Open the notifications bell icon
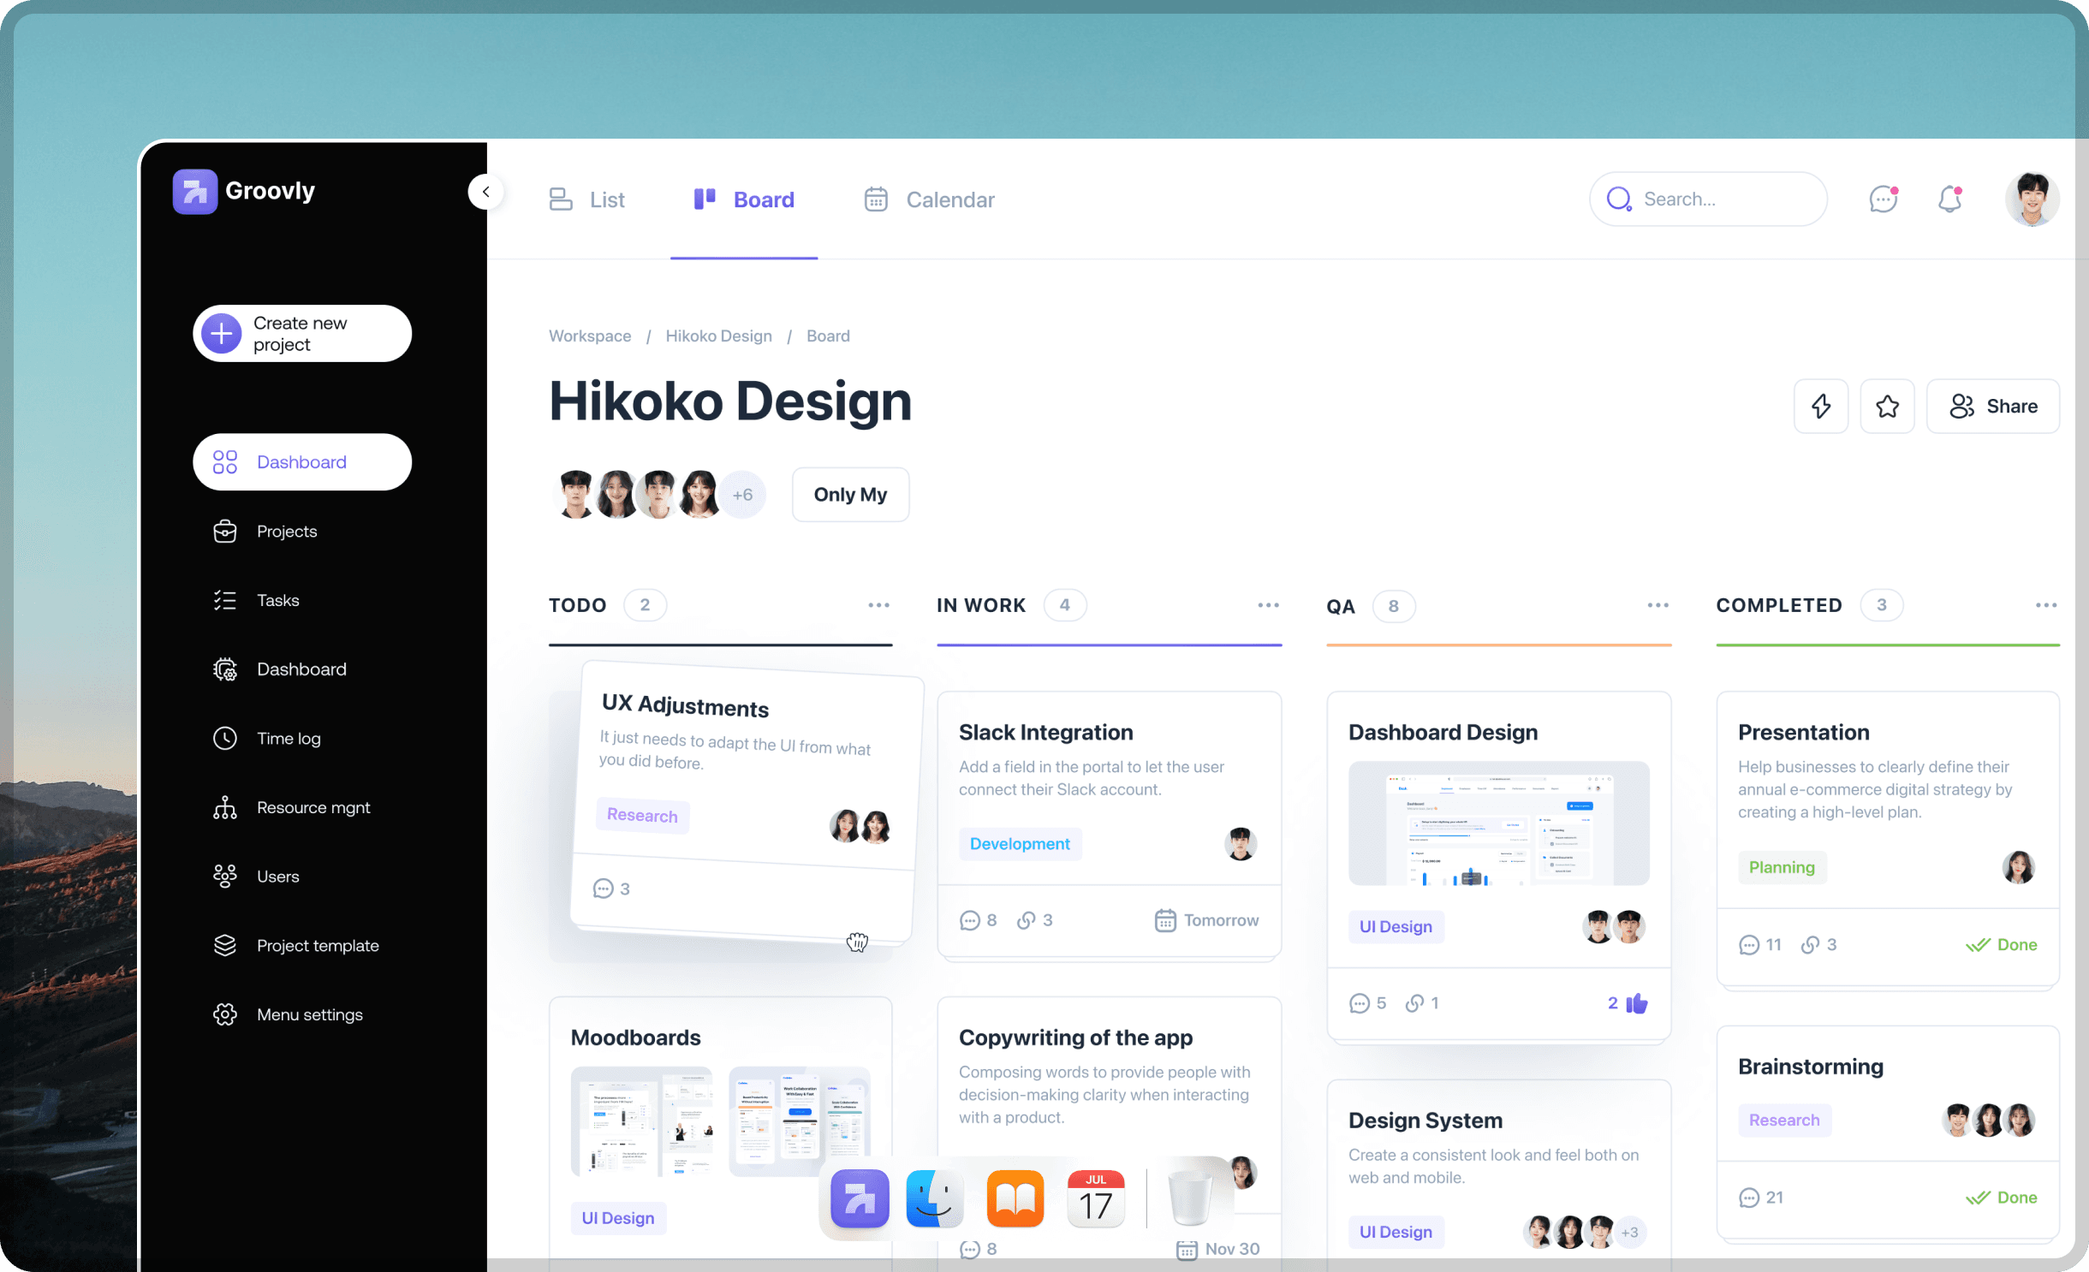This screenshot has height=1272, width=2089. coord(1950,199)
